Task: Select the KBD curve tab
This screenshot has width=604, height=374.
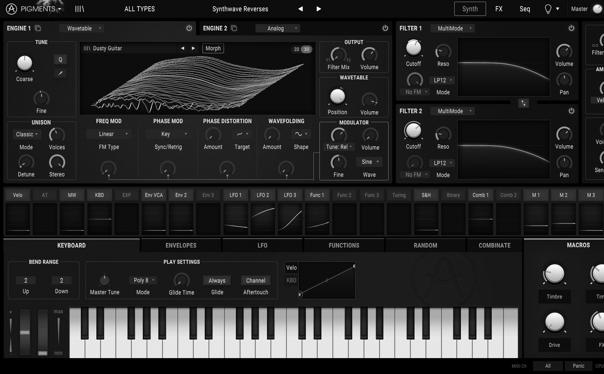Action: tap(291, 280)
